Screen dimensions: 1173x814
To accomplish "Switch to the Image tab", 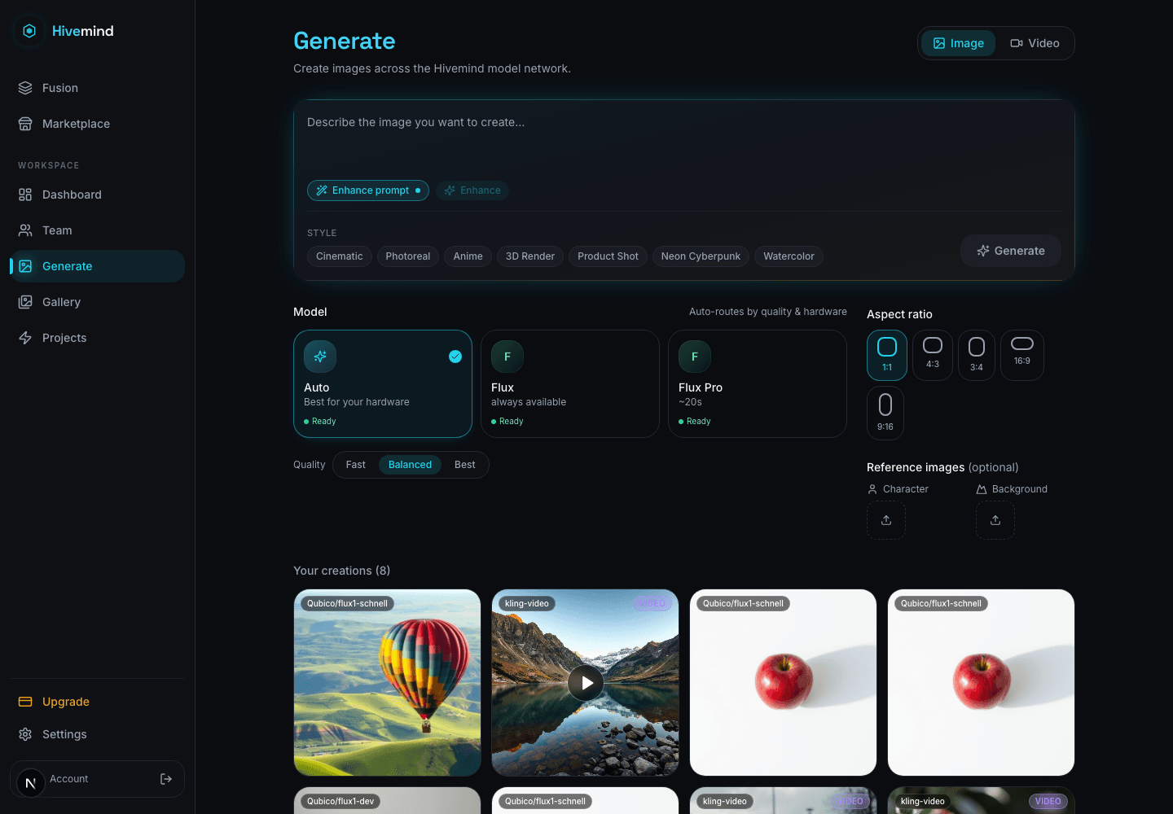I will [958, 43].
